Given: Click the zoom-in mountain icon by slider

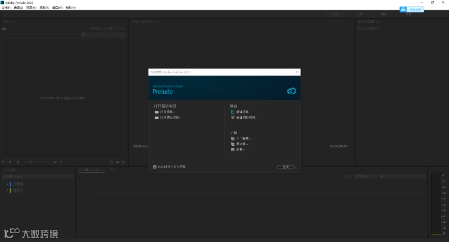Looking at the screenshot, I should pos(55,162).
